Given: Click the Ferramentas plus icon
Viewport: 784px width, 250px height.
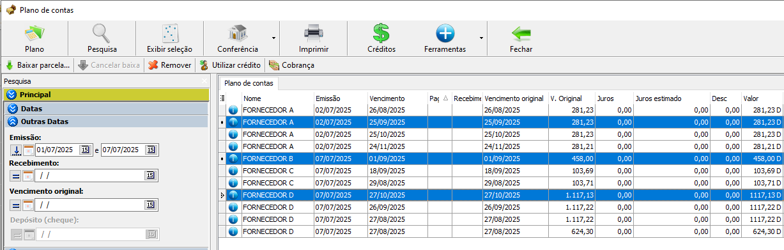Looking at the screenshot, I should [445, 33].
